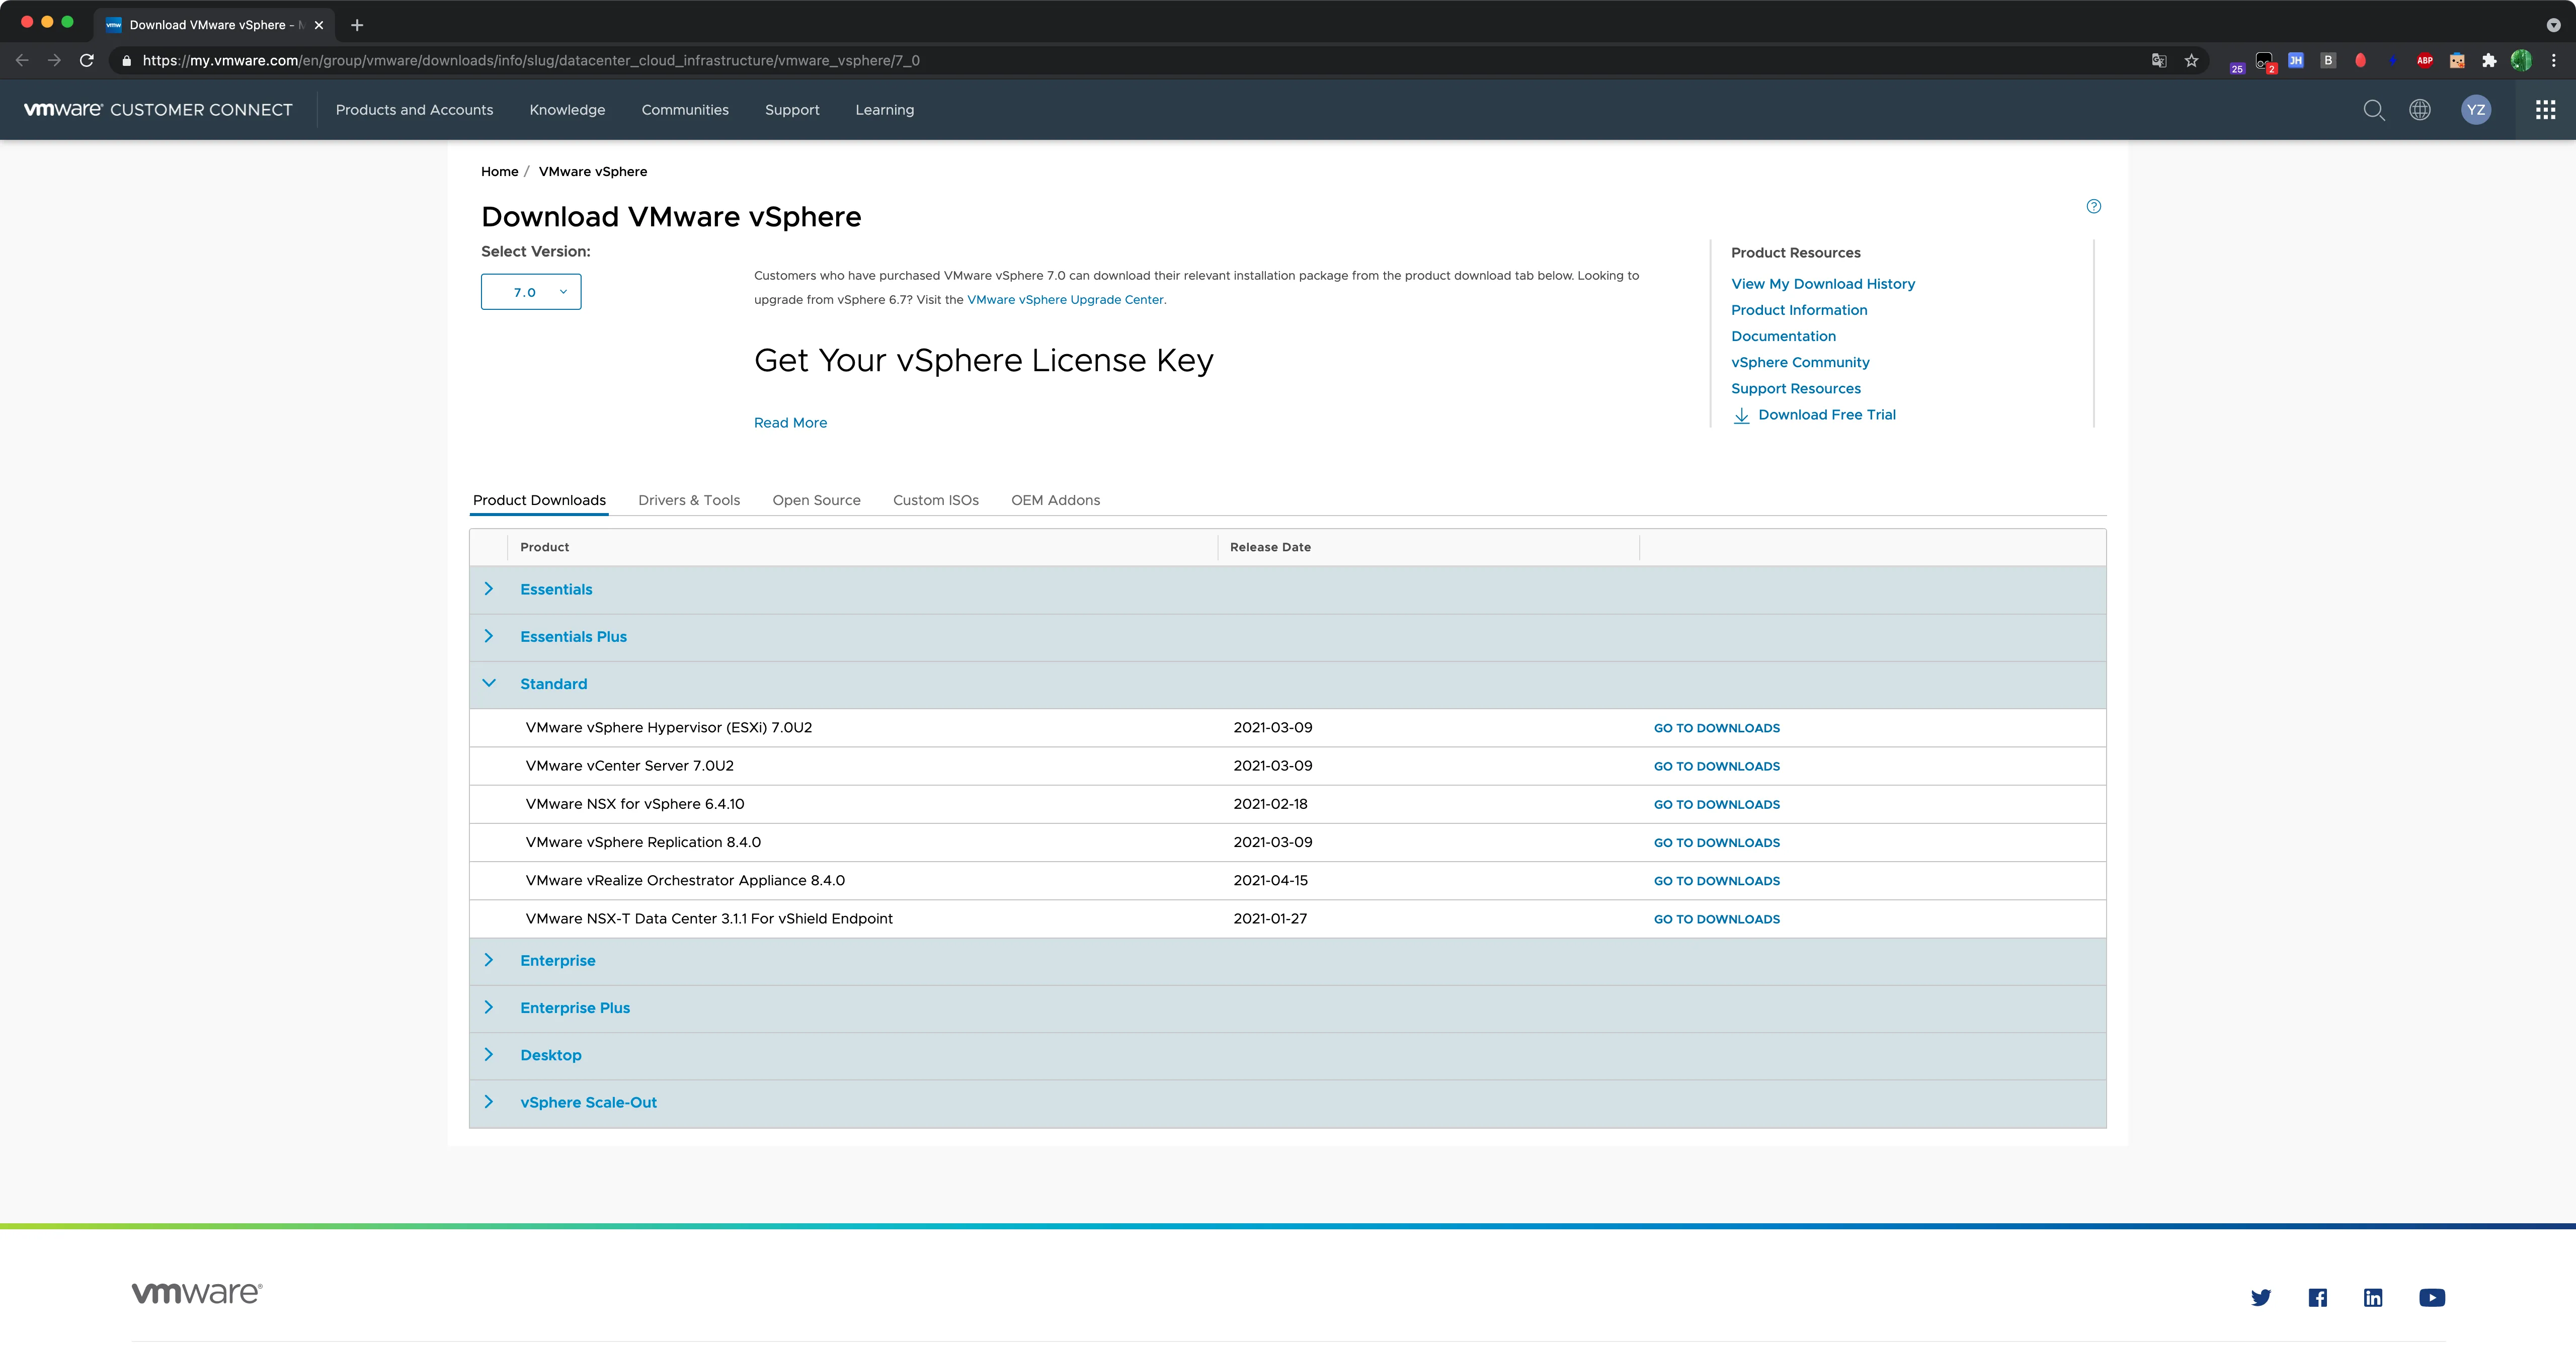Click the B browser extension icon

(x=2328, y=60)
